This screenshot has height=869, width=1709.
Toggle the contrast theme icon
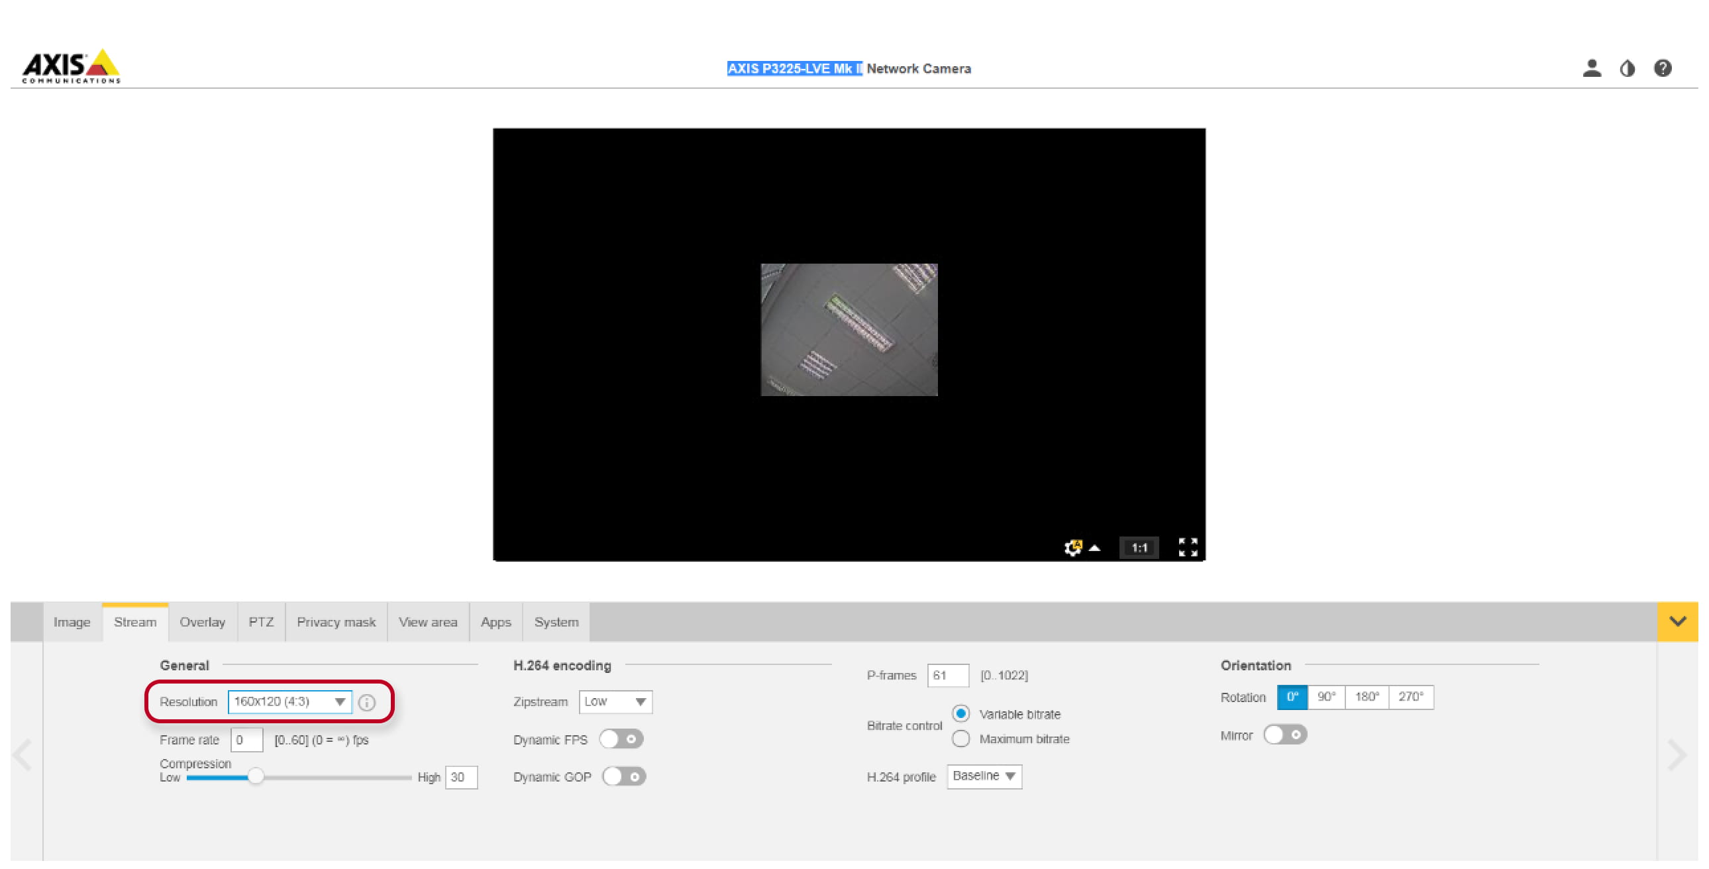1628,68
